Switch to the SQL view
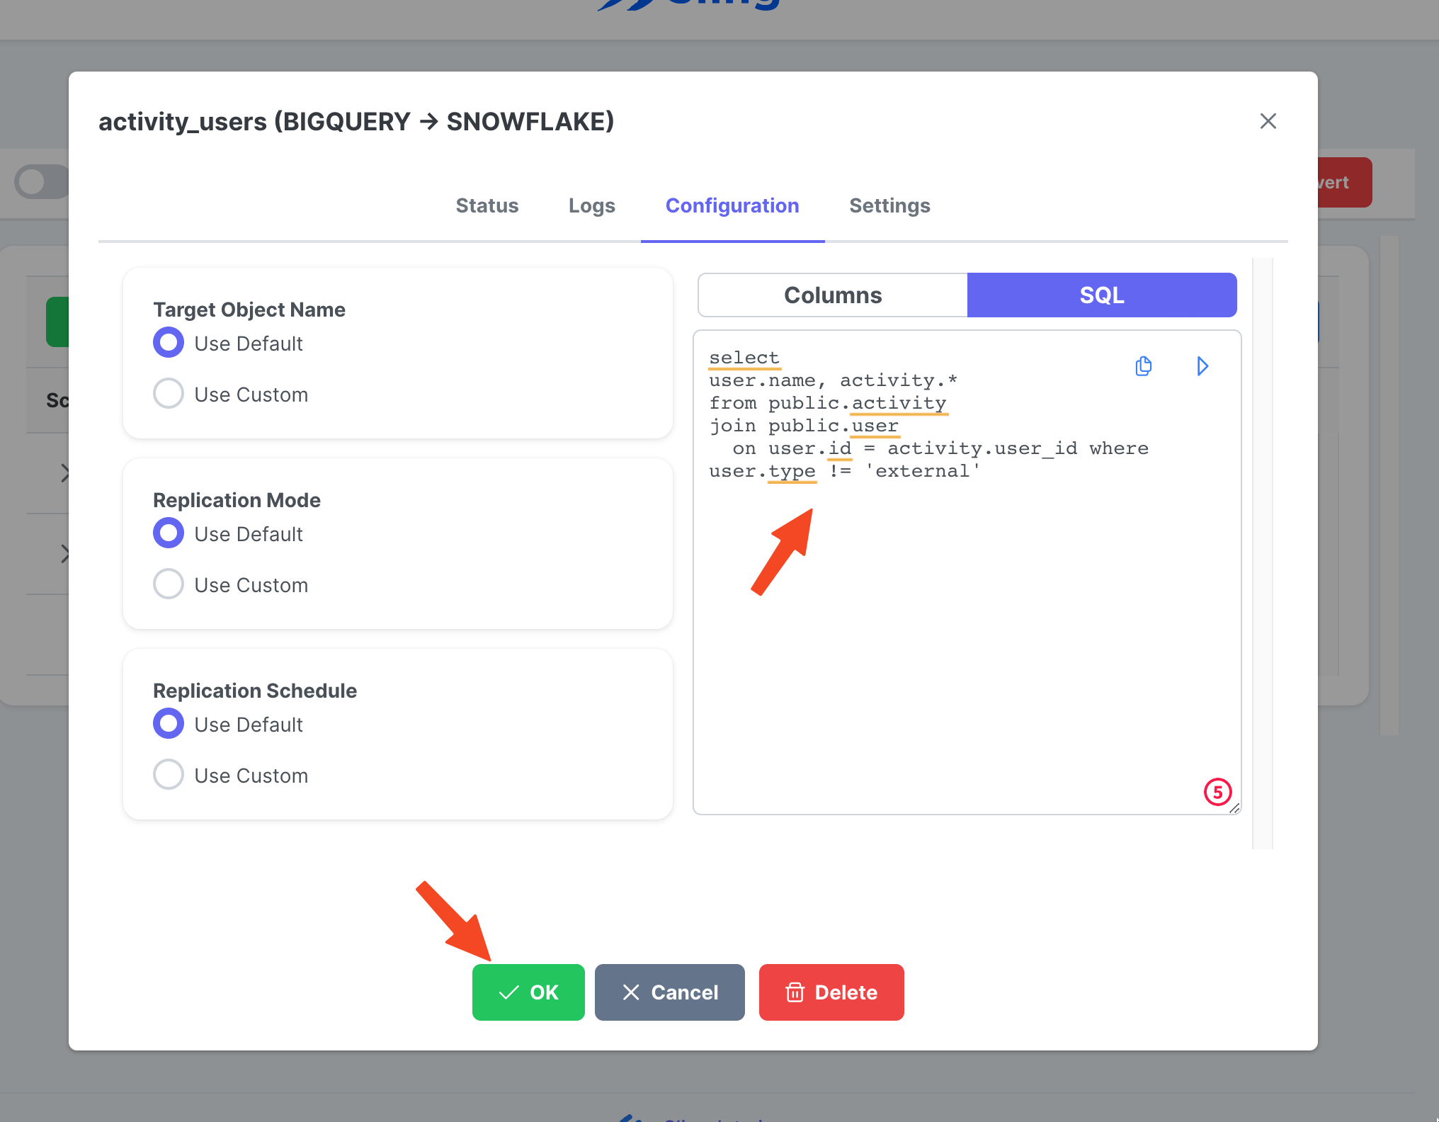The width and height of the screenshot is (1439, 1122). (1102, 295)
